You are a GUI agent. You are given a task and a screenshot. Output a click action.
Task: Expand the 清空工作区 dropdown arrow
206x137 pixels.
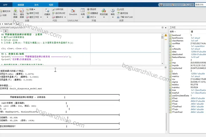(x=41, y=17)
